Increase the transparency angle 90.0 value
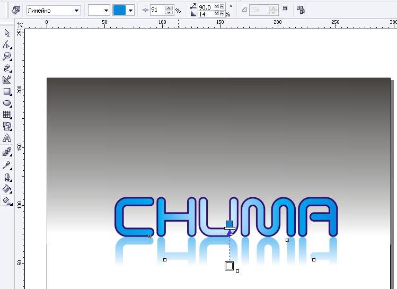397x289 pixels. (222, 6)
